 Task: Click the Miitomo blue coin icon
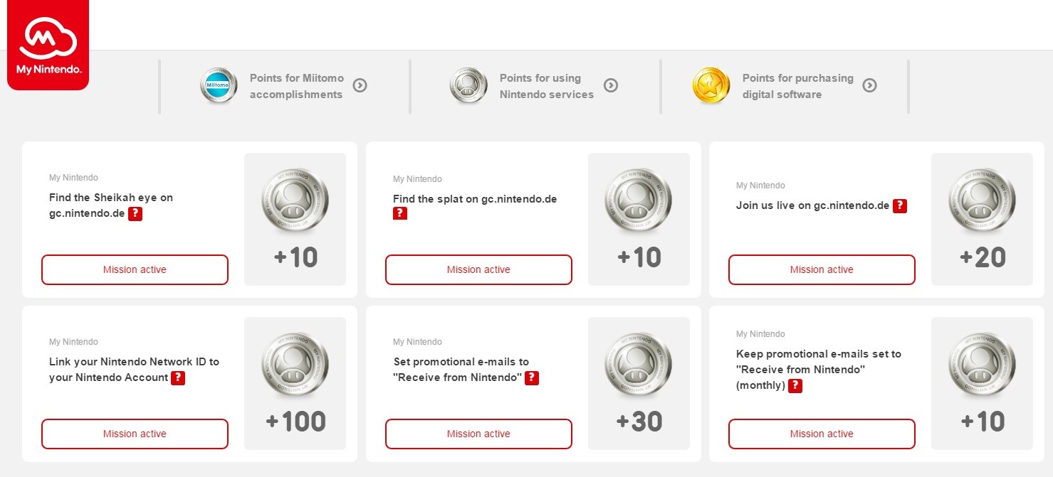pyautogui.click(x=219, y=86)
